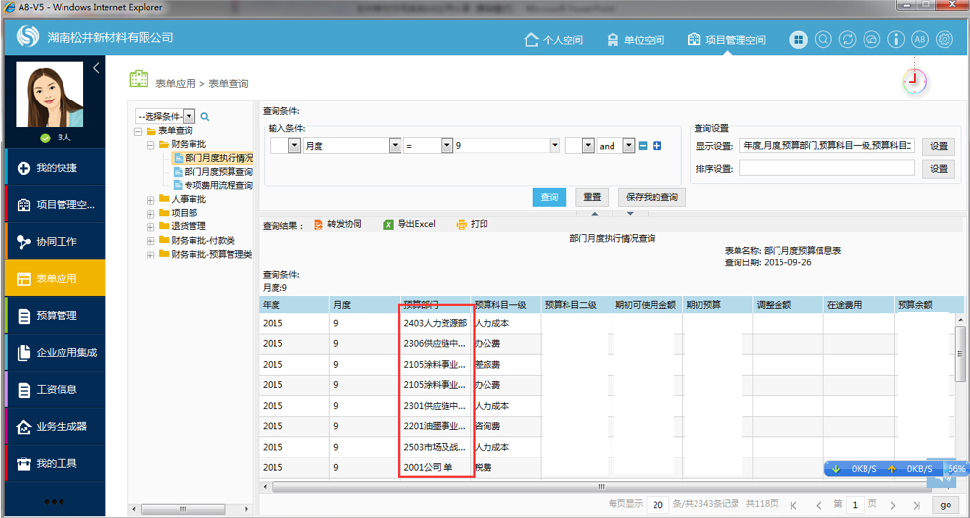Open 我的工具 sidebar item
970x518 pixels.
click(56, 463)
